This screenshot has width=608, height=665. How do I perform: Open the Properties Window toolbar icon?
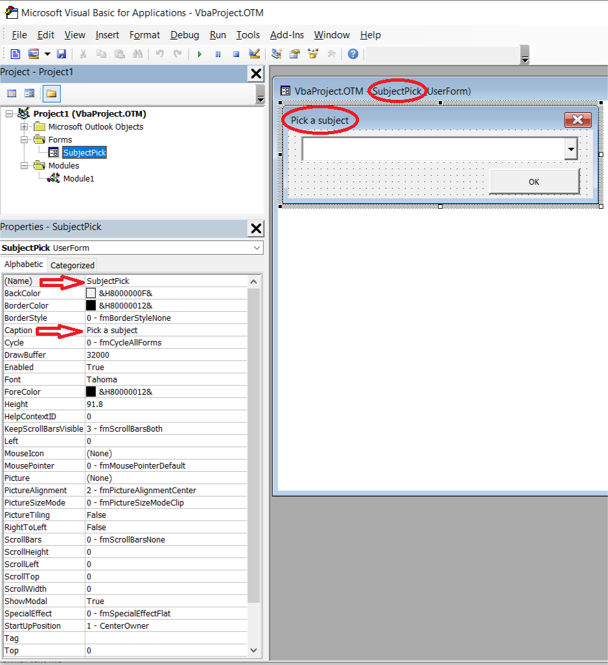point(295,54)
